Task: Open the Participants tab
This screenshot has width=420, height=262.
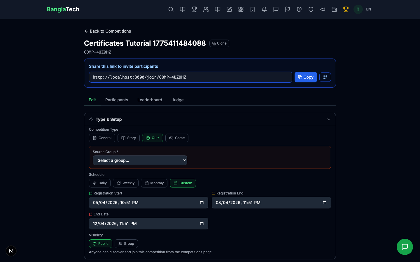Action: [117, 100]
